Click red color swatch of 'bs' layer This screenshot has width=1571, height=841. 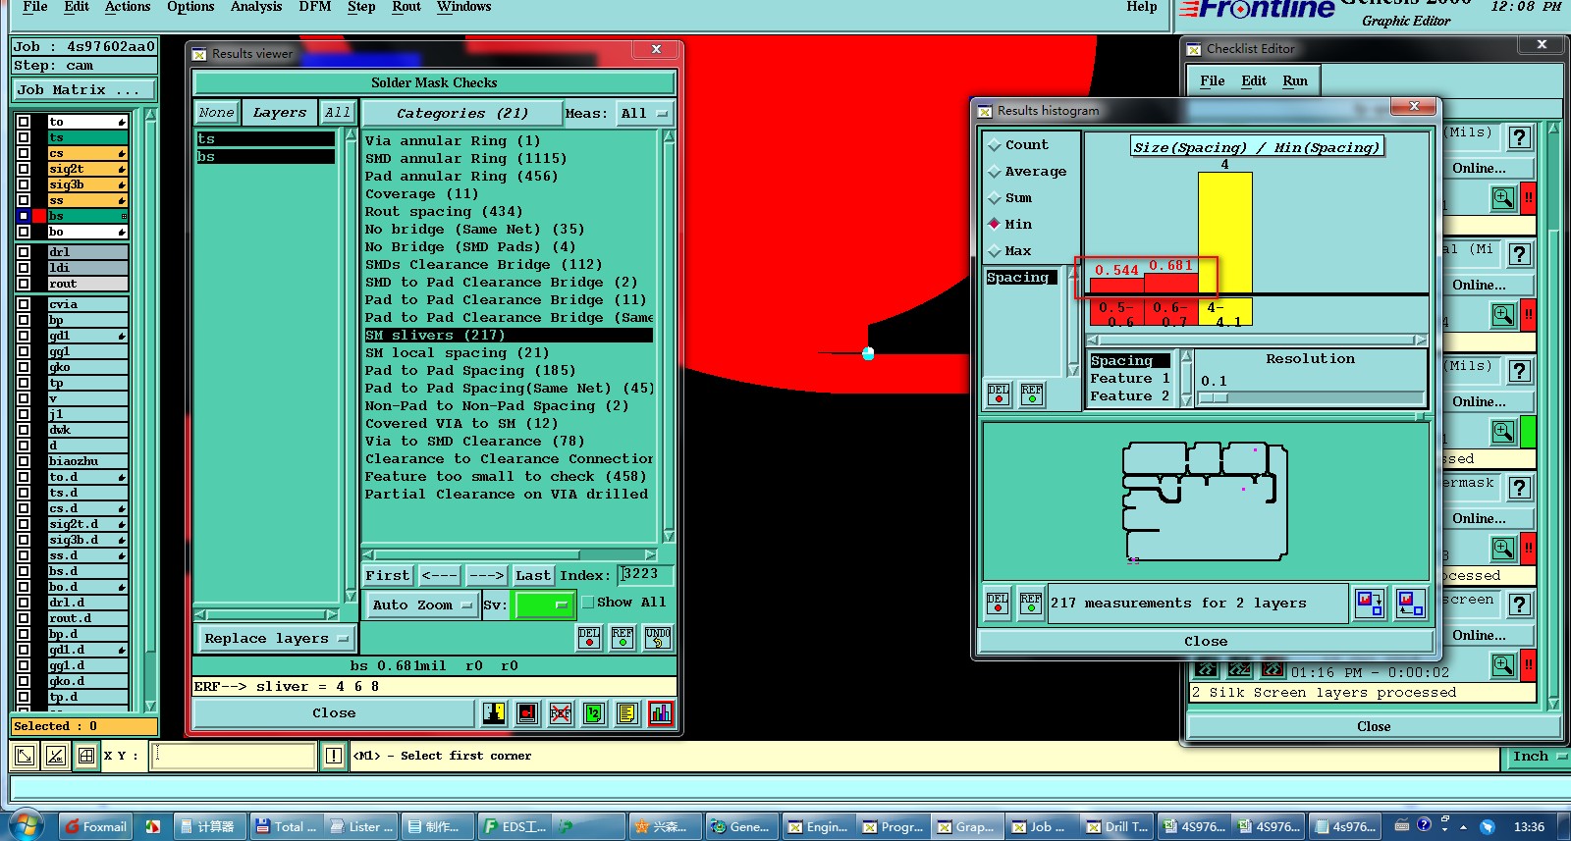[39, 216]
